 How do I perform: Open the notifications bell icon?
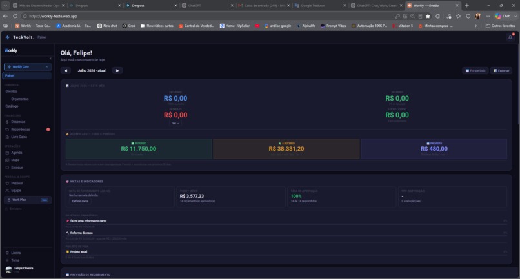tap(510, 37)
